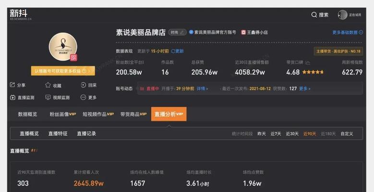This screenshot has width=374, height=192.
Task: Click 205.96w total likes value
Action: coord(205,72)
